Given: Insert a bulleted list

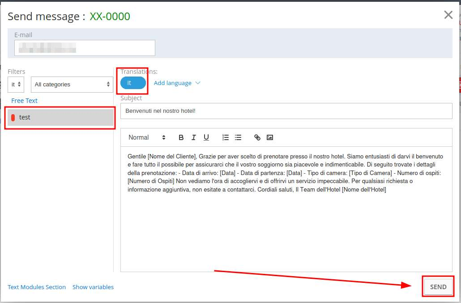Looking at the screenshot, I should pyautogui.click(x=238, y=137).
